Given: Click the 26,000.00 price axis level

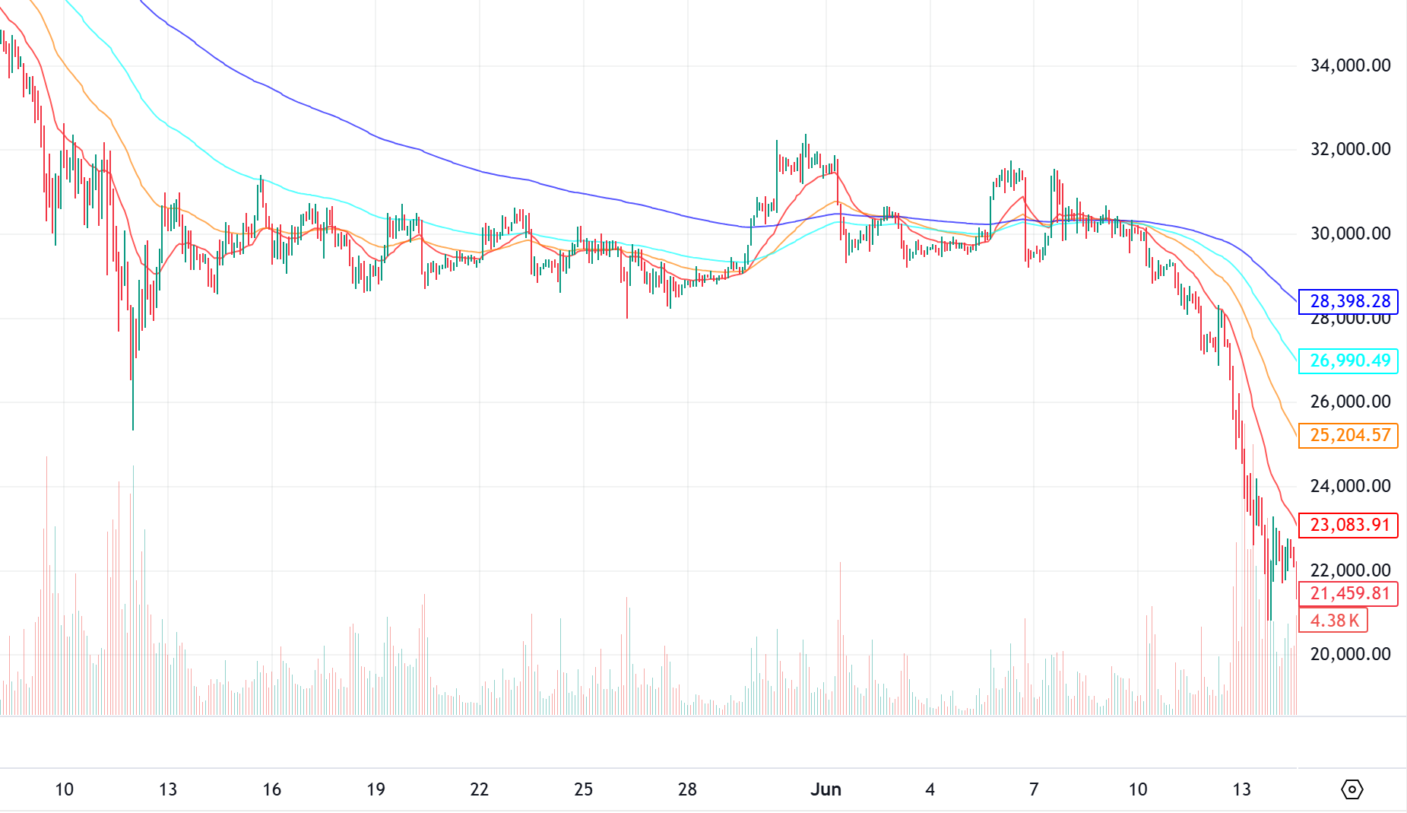Looking at the screenshot, I should point(1350,402).
